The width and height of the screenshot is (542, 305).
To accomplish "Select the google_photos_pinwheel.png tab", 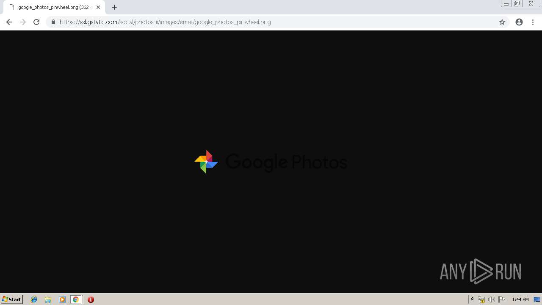I will tap(54, 7).
